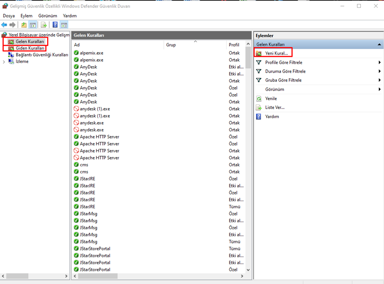
Task: Select the first AnyDesk rule row
Action: pos(159,67)
